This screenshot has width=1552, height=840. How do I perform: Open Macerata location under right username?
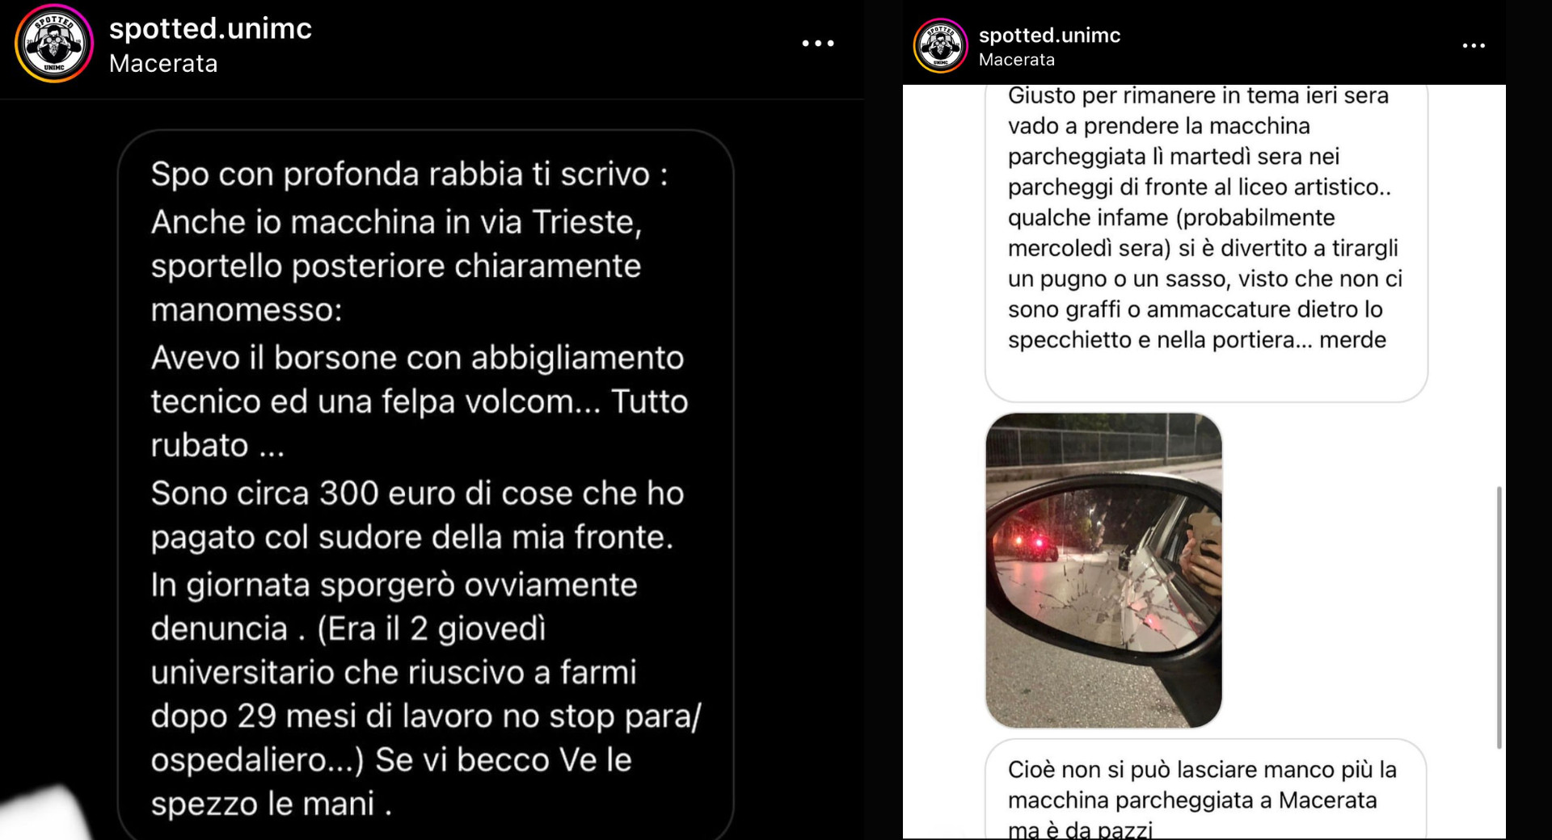point(1016,60)
